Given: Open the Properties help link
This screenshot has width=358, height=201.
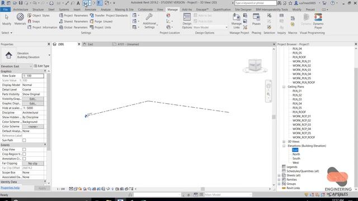Looking at the screenshot, I should click(x=10, y=188).
